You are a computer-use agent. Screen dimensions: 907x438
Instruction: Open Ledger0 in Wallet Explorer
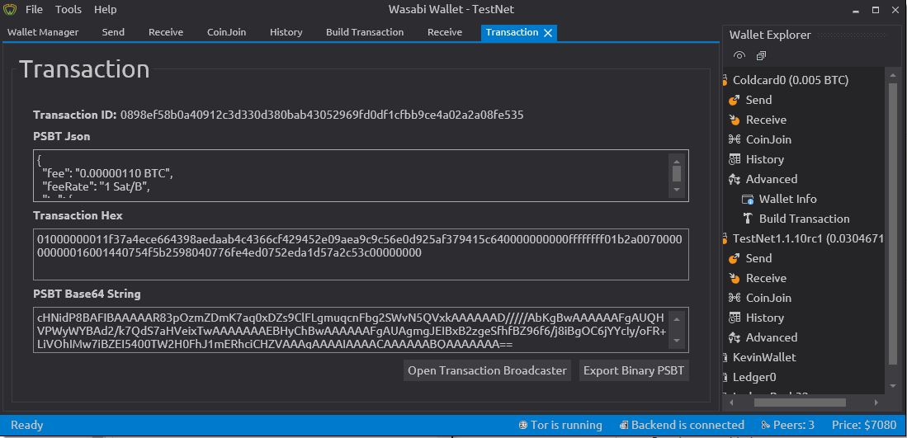pyautogui.click(x=754, y=377)
